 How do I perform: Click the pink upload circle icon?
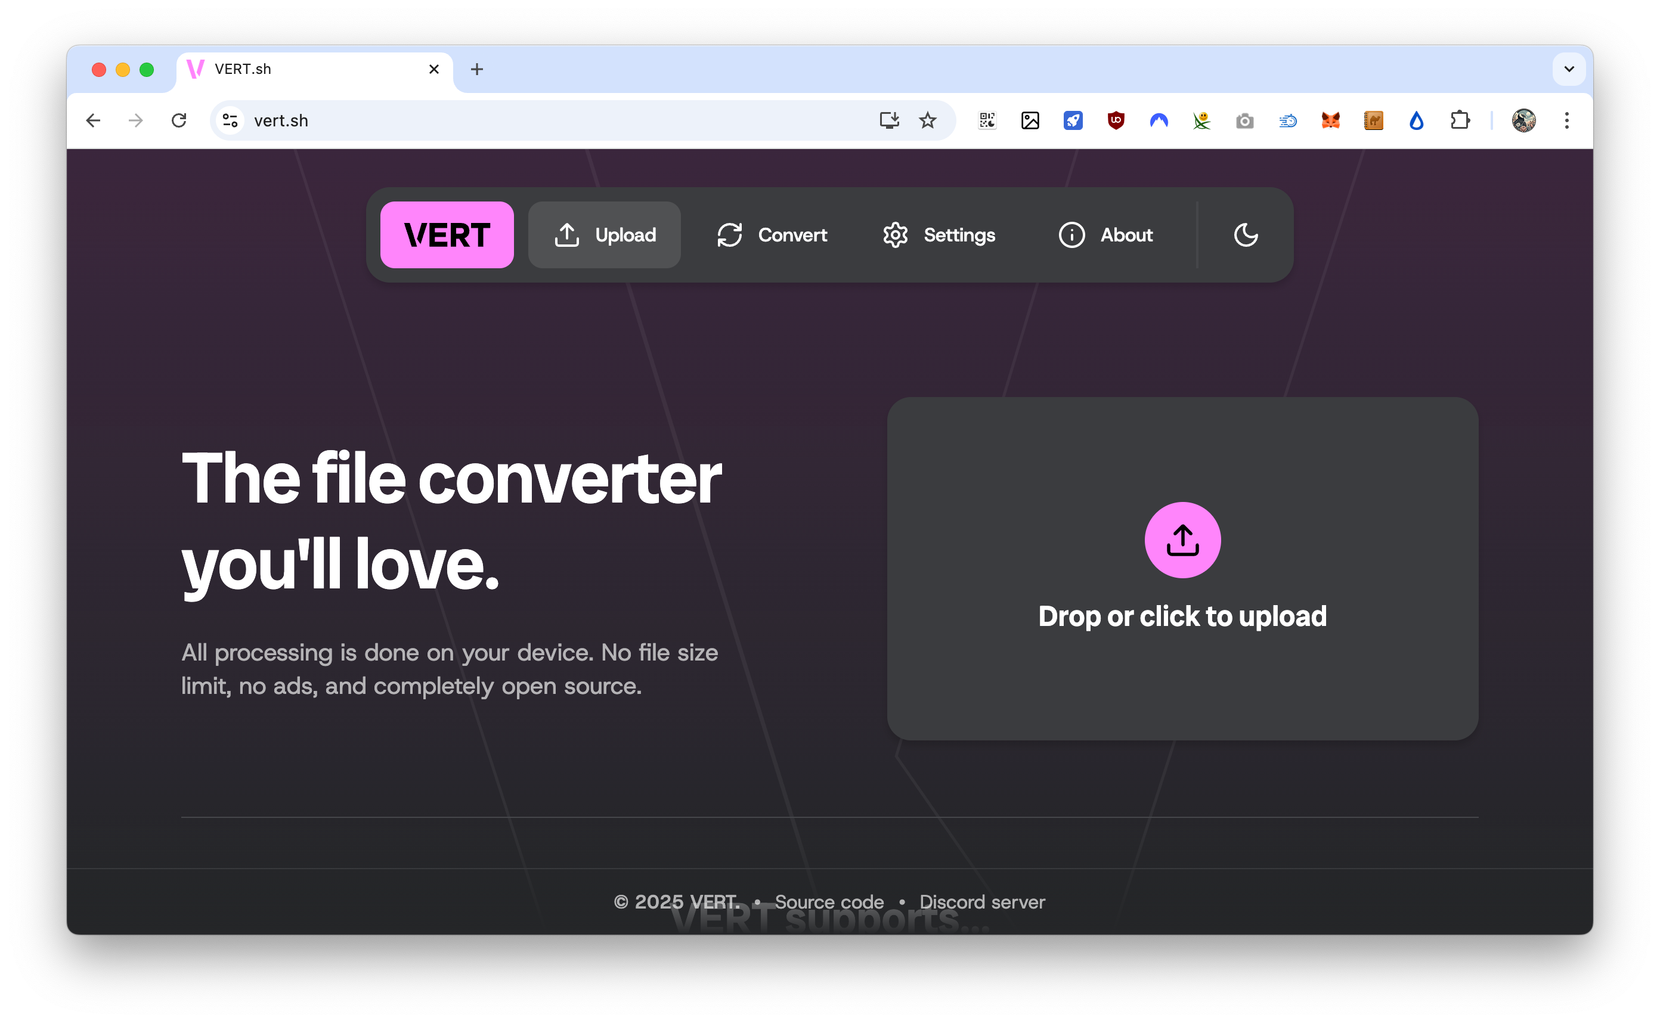click(1182, 540)
